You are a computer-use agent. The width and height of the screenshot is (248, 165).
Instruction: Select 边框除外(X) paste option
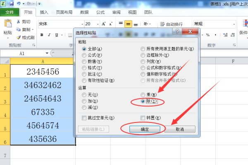[x=155, y=55]
